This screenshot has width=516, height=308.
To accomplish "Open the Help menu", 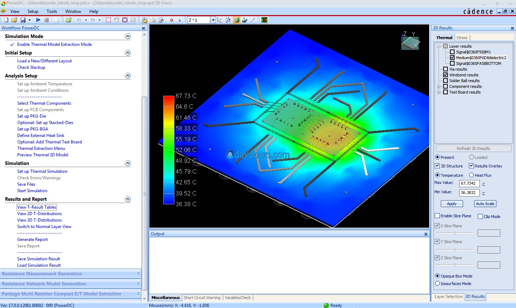I will coord(94,11).
